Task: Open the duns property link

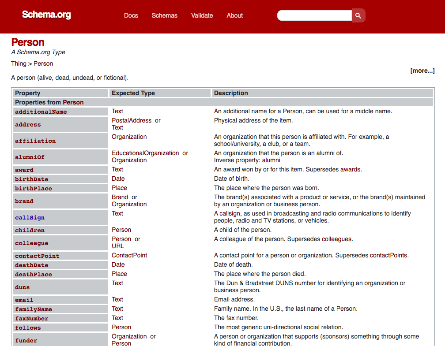Action: [x=22, y=287]
